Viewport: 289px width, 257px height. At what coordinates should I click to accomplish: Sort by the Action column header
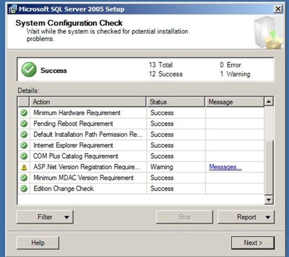click(x=88, y=102)
